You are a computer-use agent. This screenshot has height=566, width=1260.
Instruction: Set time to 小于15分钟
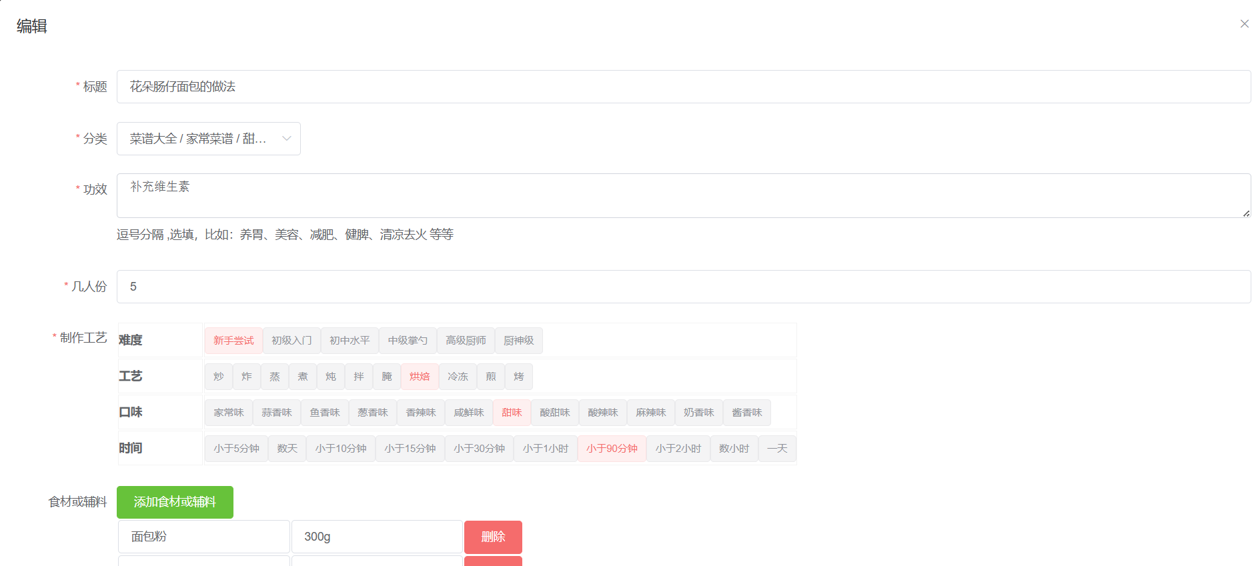click(x=410, y=449)
